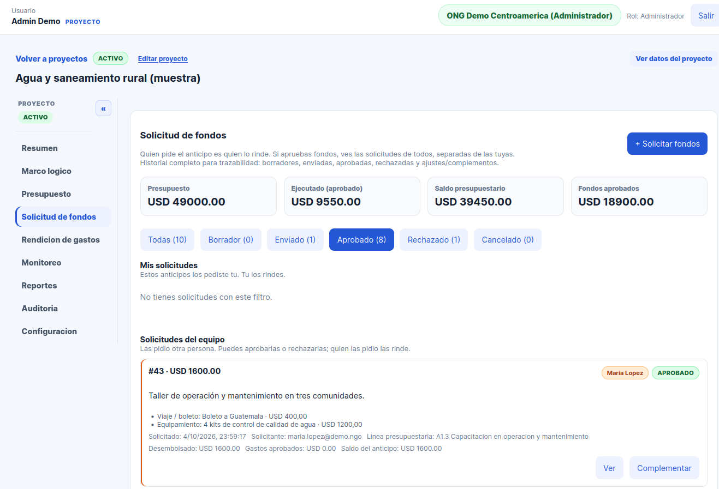This screenshot has width=719, height=489.
Task: Filter requests by Enviado (1)
Action: [295, 240]
